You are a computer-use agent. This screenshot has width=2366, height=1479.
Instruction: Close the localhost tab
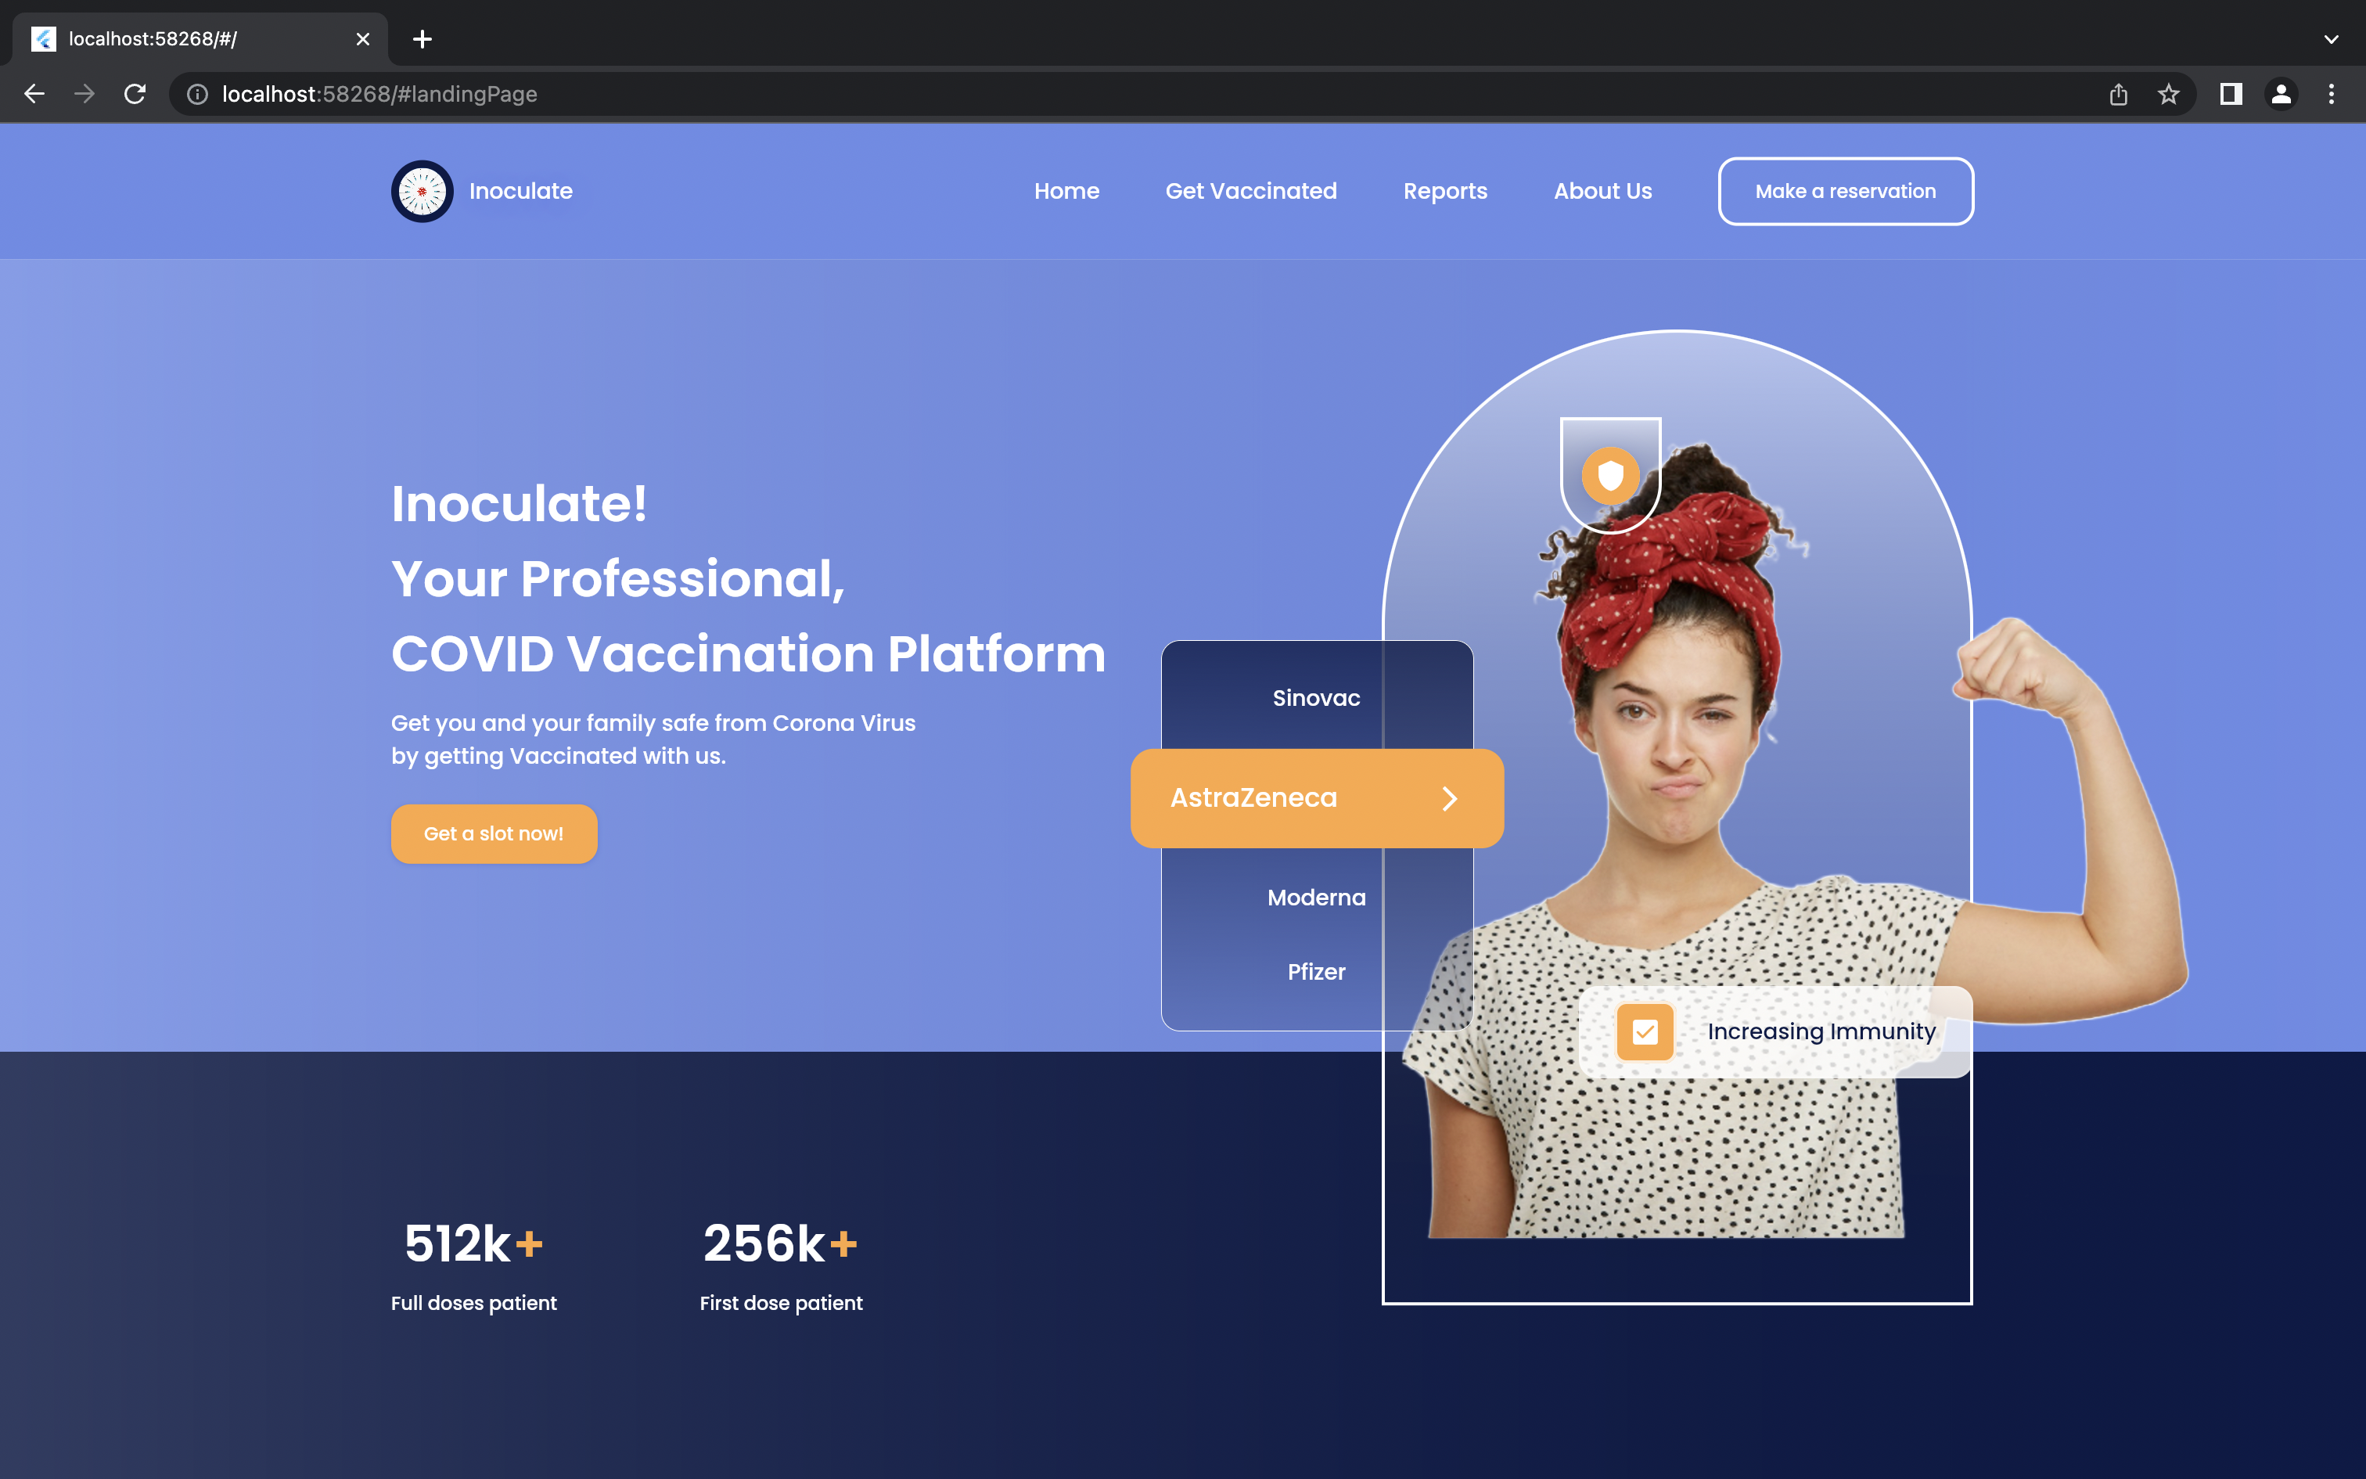tap(363, 39)
